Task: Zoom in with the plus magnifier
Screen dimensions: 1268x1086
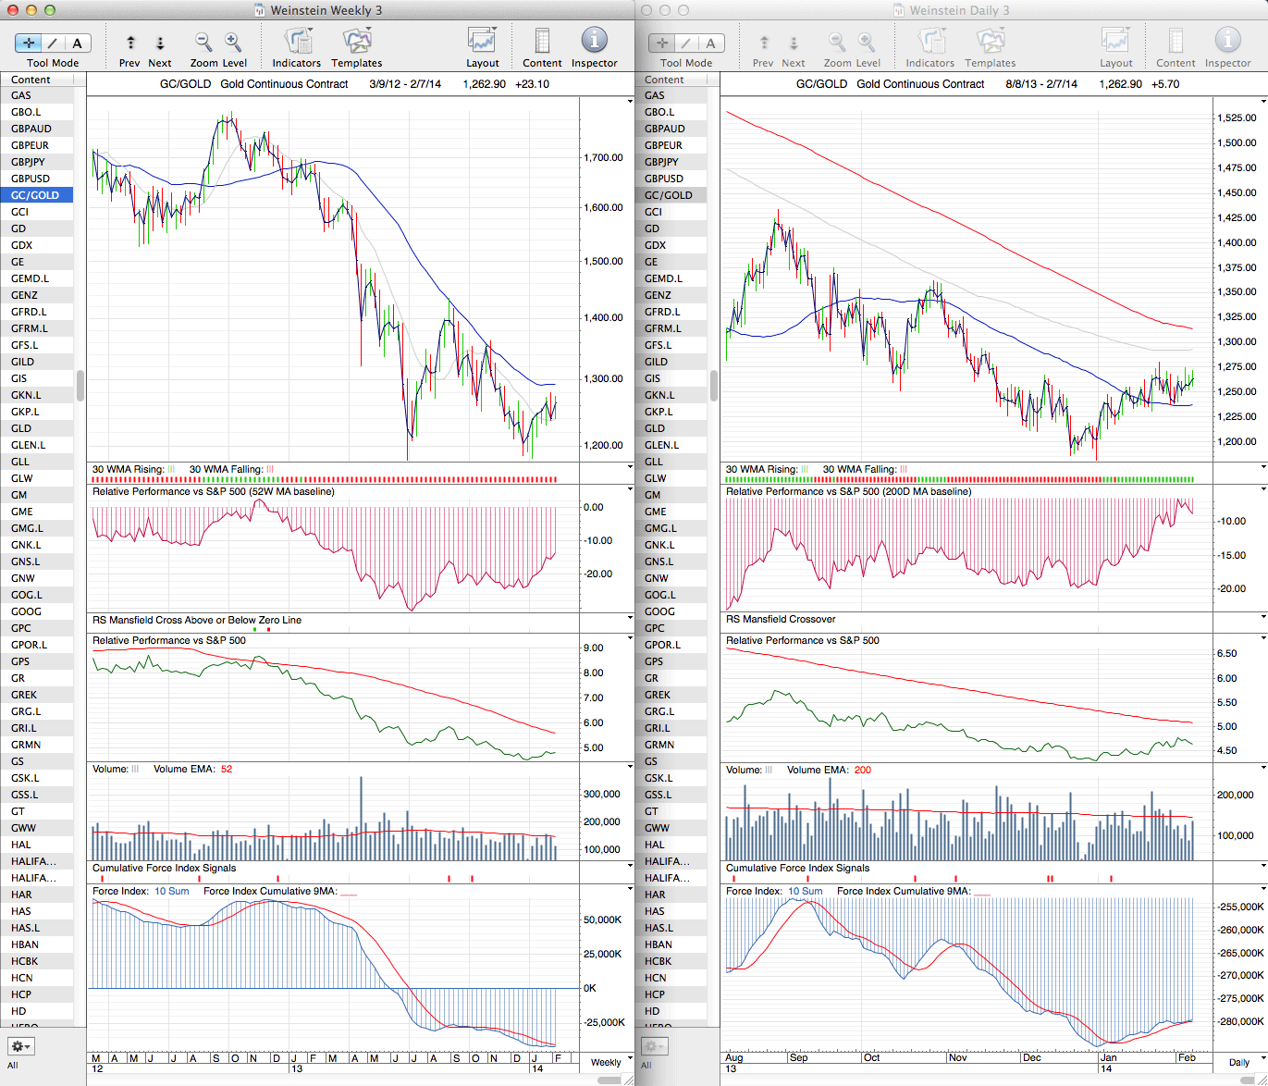Action: coord(233,43)
